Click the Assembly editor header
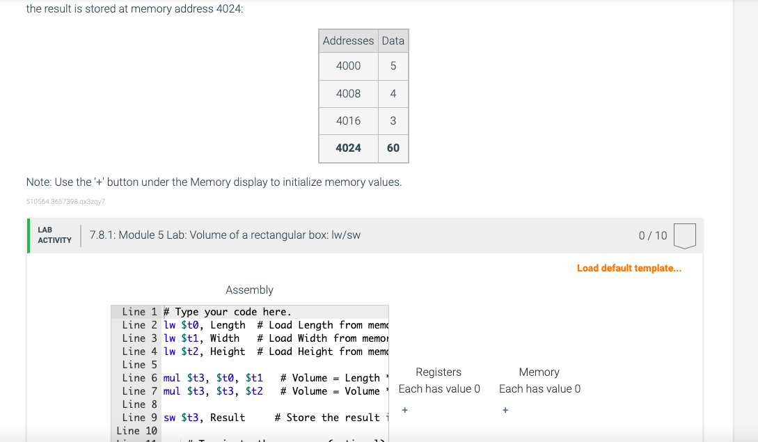The width and height of the screenshot is (758, 442). [249, 290]
